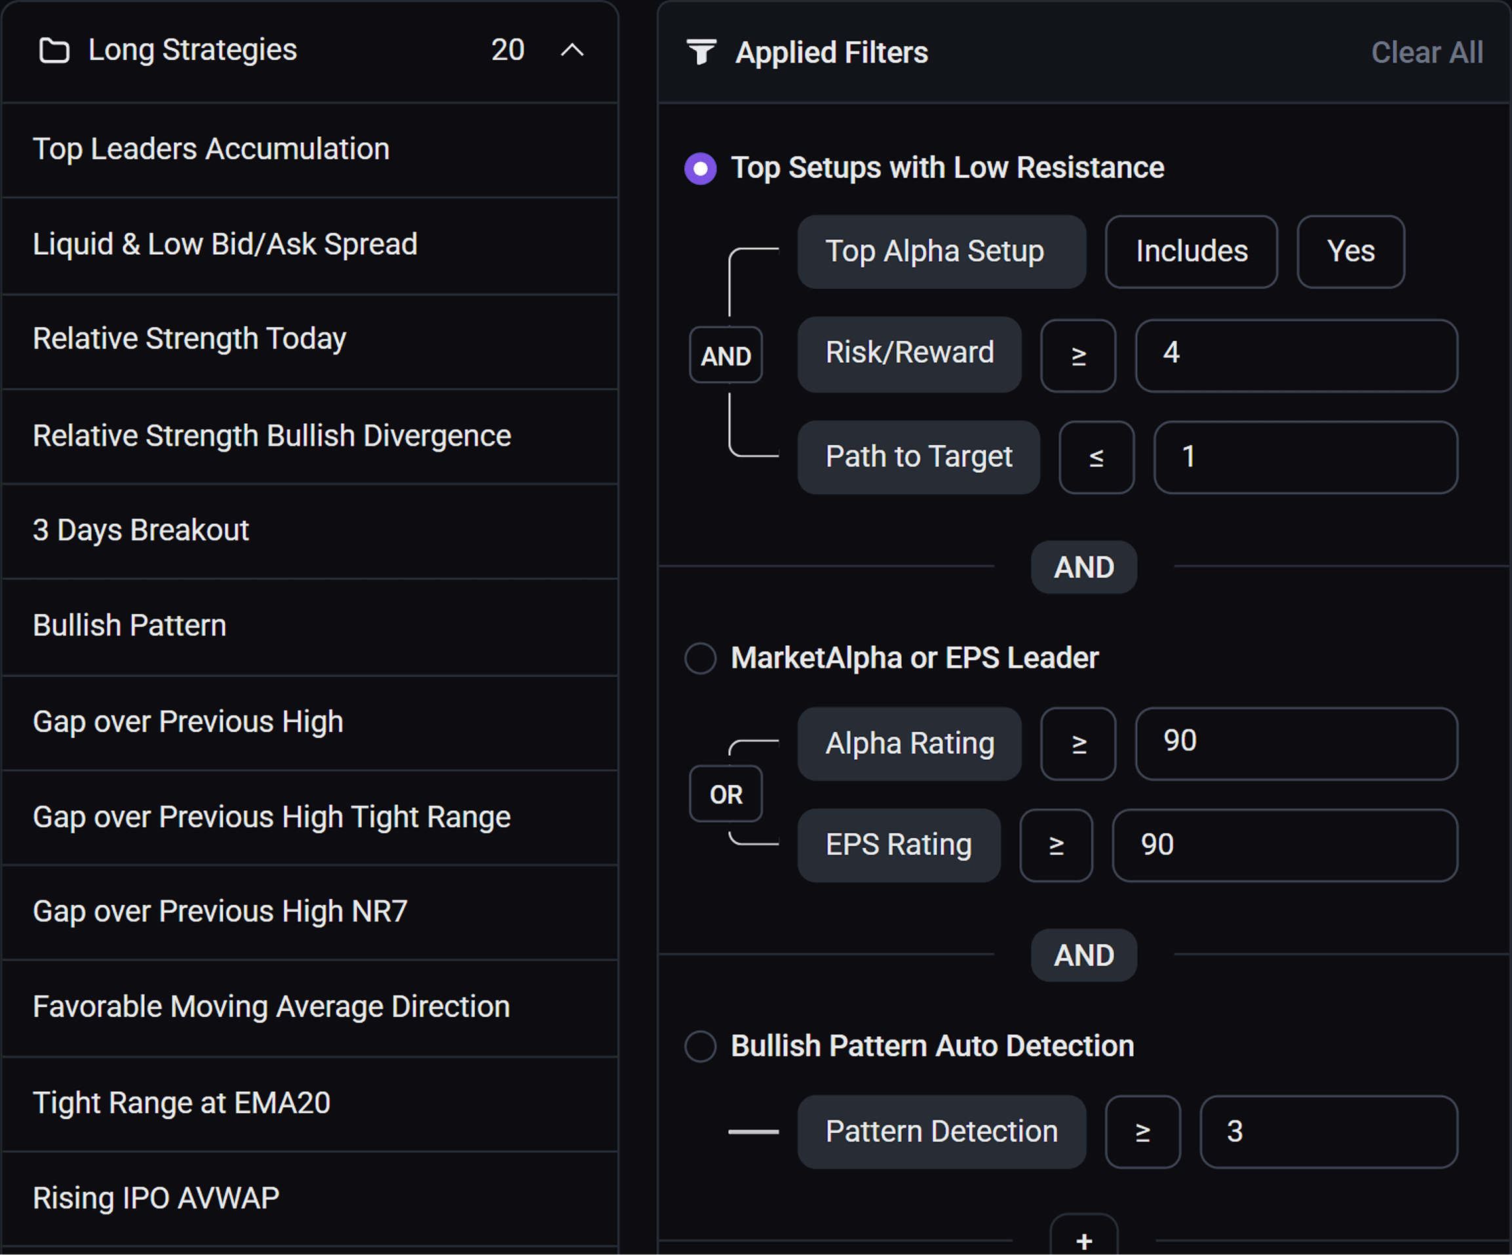
Task: Click the Alpha Rating value field
Action: [1296, 743]
